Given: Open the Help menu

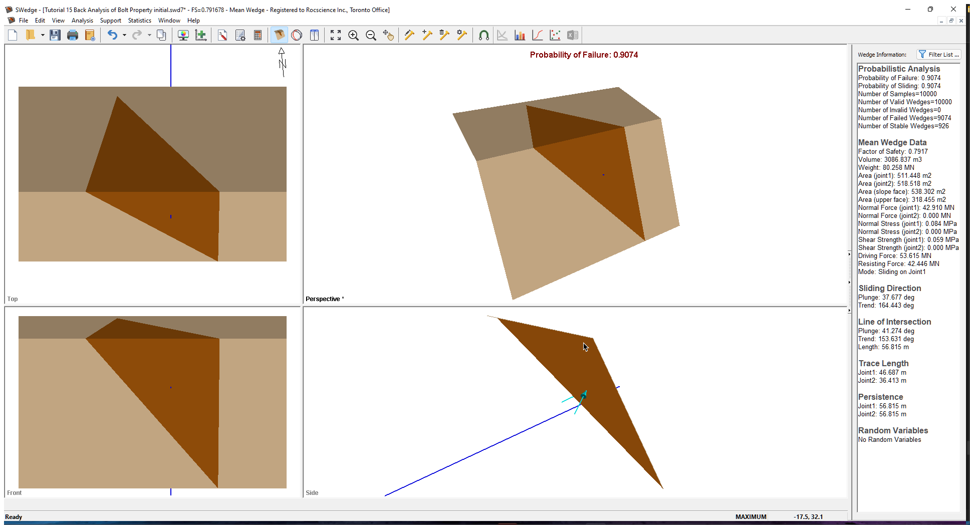Looking at the screenshot, I should click(x=193, y=21).
